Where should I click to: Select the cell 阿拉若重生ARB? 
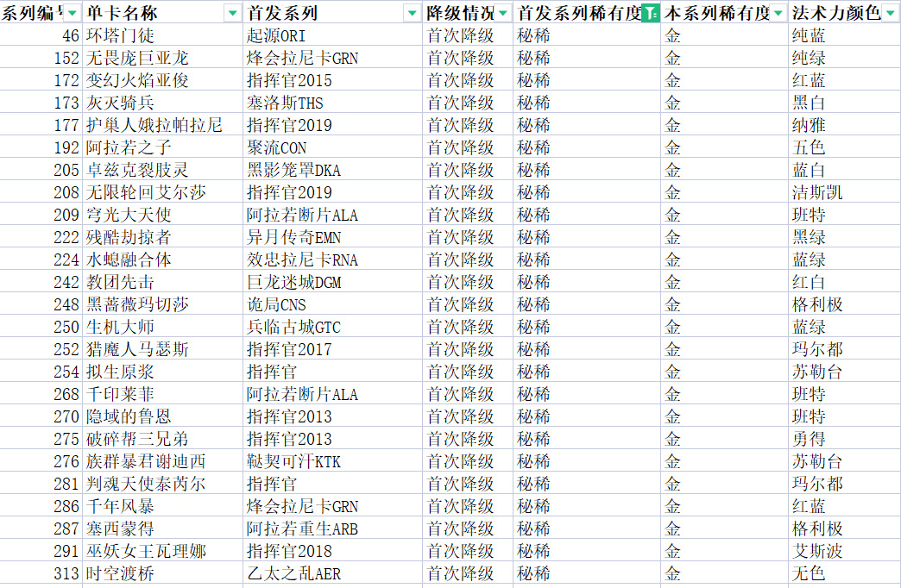coord(333,529)
